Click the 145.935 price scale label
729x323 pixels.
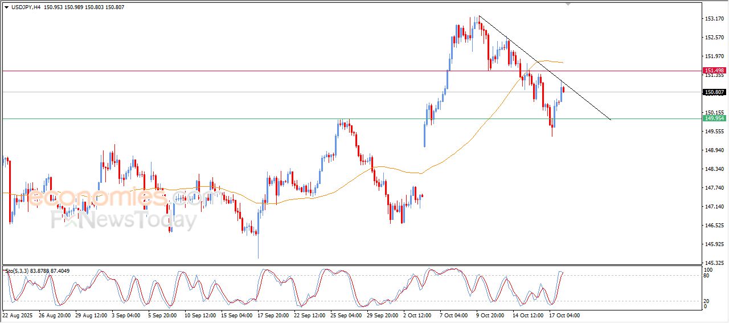pos(714,244)
